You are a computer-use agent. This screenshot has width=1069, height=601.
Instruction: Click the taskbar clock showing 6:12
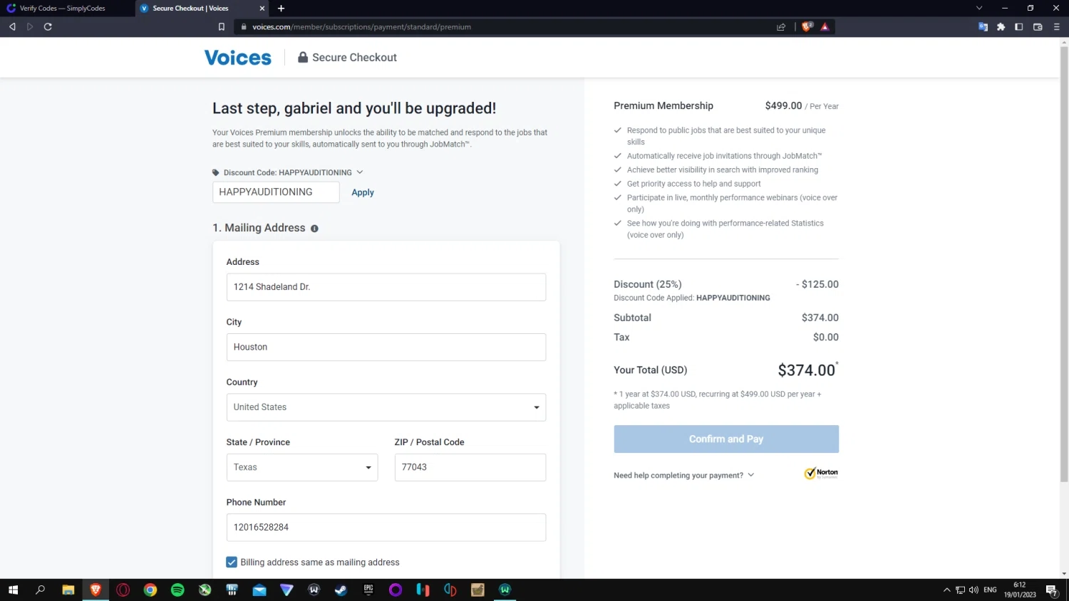[1020, 590]
